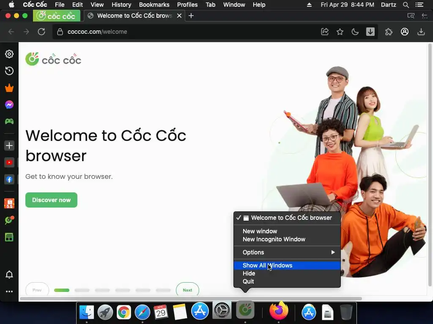
Task: Open the File menu
Action: [x=60, y=5]
